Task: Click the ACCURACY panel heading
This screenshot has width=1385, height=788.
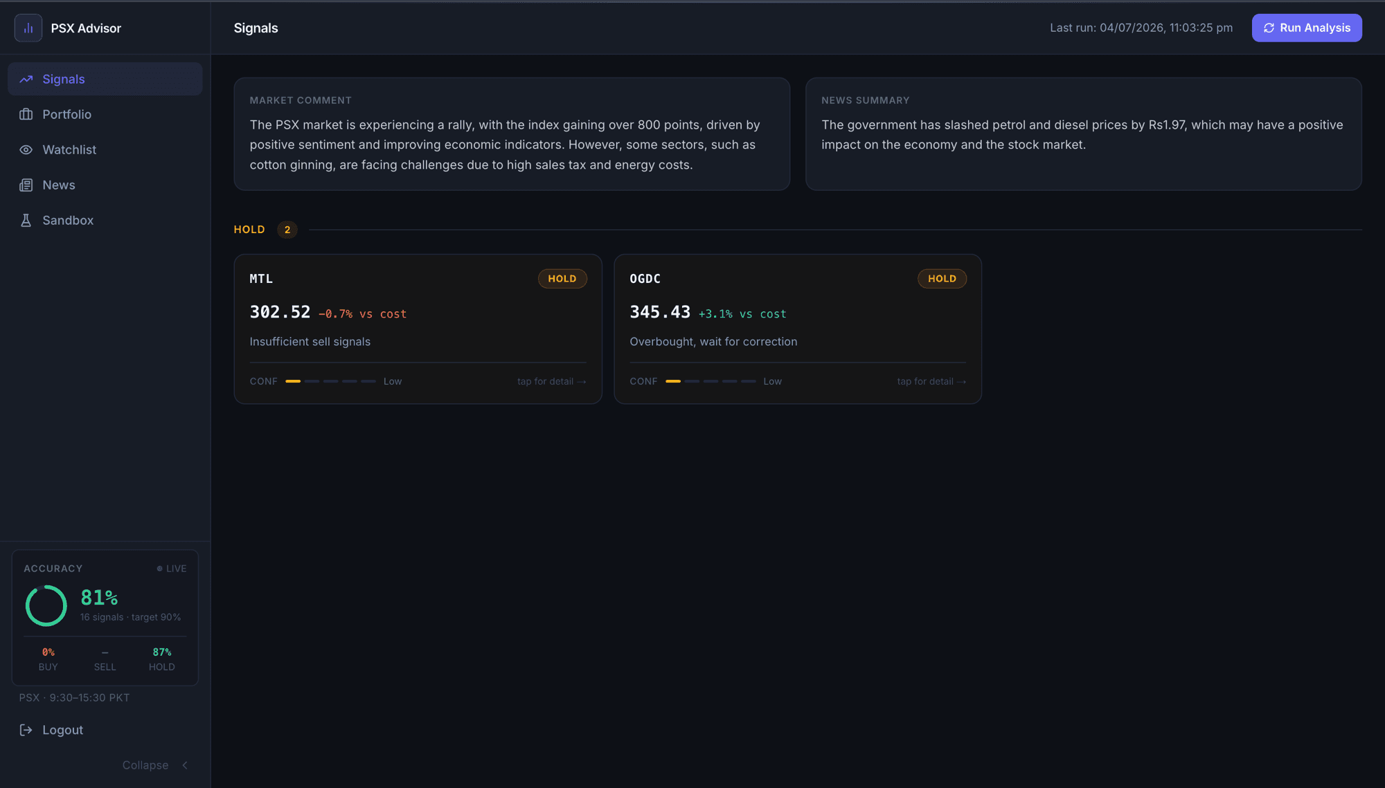Action: click(x=53, y=569)
